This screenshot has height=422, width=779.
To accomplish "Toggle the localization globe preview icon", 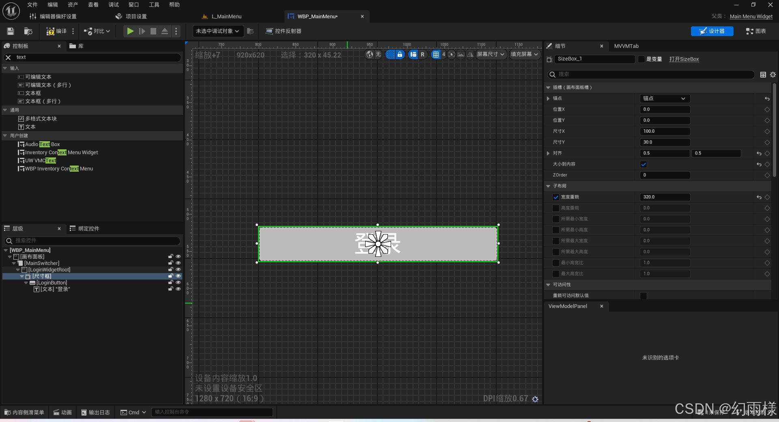I will [370, 54].
